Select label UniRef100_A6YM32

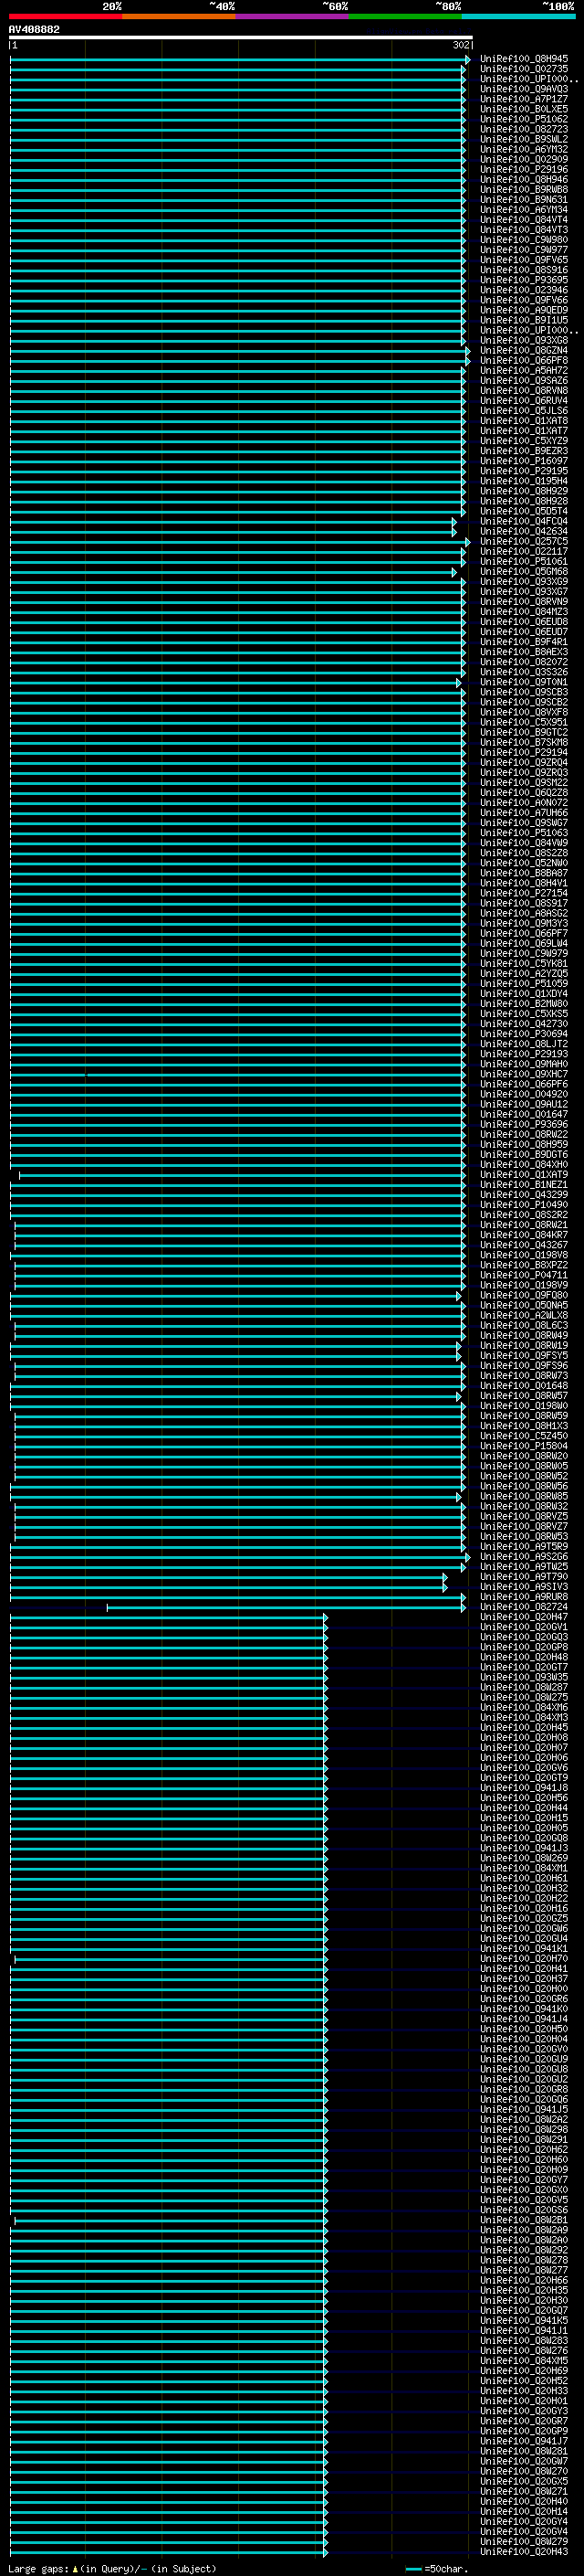pyautogui.click(x=524, y=149)
